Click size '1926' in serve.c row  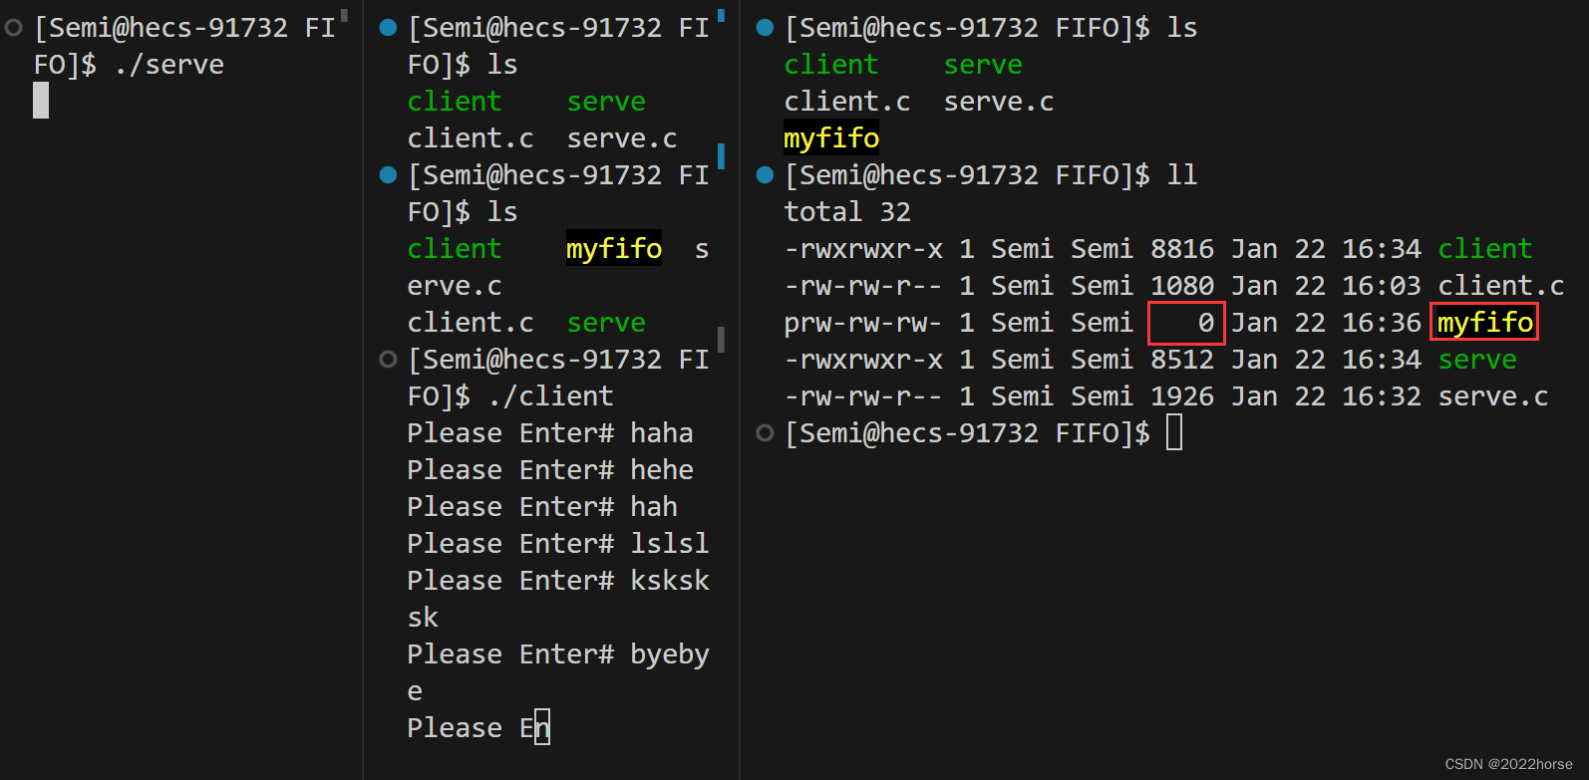pos(1182,396)
